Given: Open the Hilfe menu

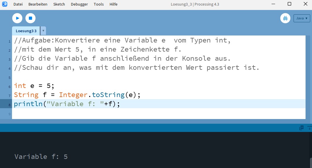Looking at the screenshot, I should click(x=113, y=4).
